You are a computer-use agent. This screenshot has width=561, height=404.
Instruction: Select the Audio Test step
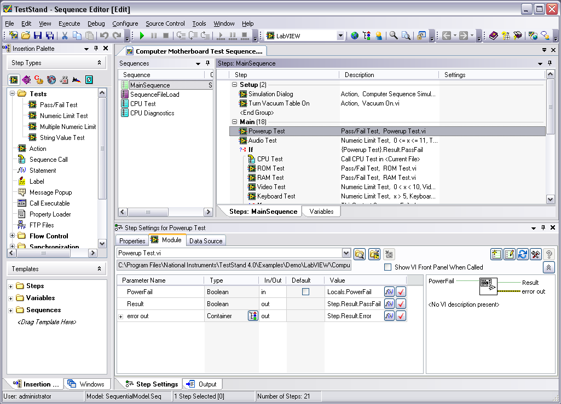[262, 140]
